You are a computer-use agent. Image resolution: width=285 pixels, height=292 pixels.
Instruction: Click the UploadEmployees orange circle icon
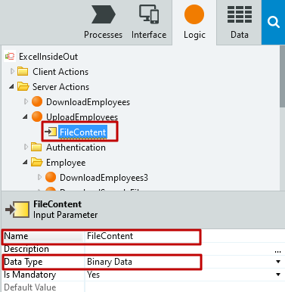37,116
